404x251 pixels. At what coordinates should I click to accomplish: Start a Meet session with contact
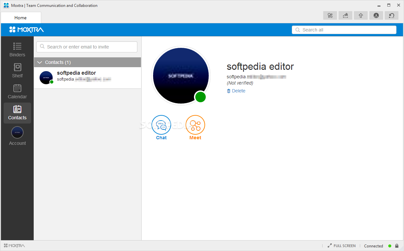195,127
